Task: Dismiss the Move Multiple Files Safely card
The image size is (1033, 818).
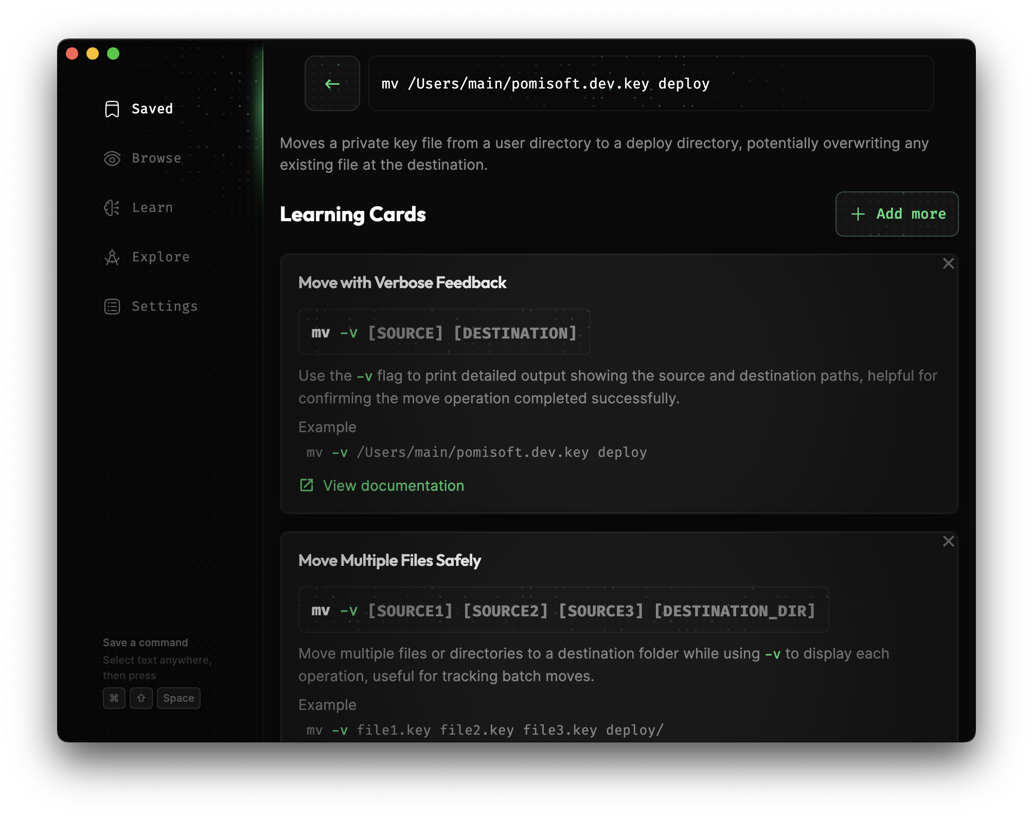Action: point(948,541)
